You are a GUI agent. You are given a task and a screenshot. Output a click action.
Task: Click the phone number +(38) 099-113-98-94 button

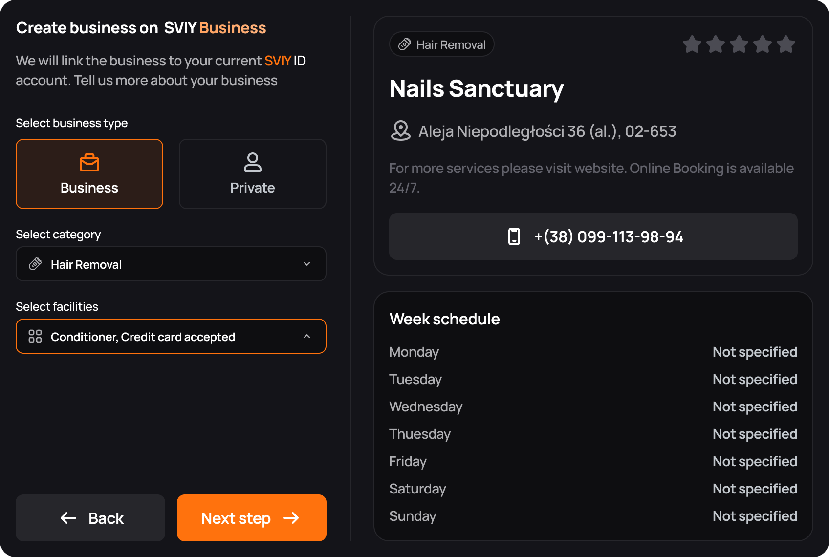(593, 236)
